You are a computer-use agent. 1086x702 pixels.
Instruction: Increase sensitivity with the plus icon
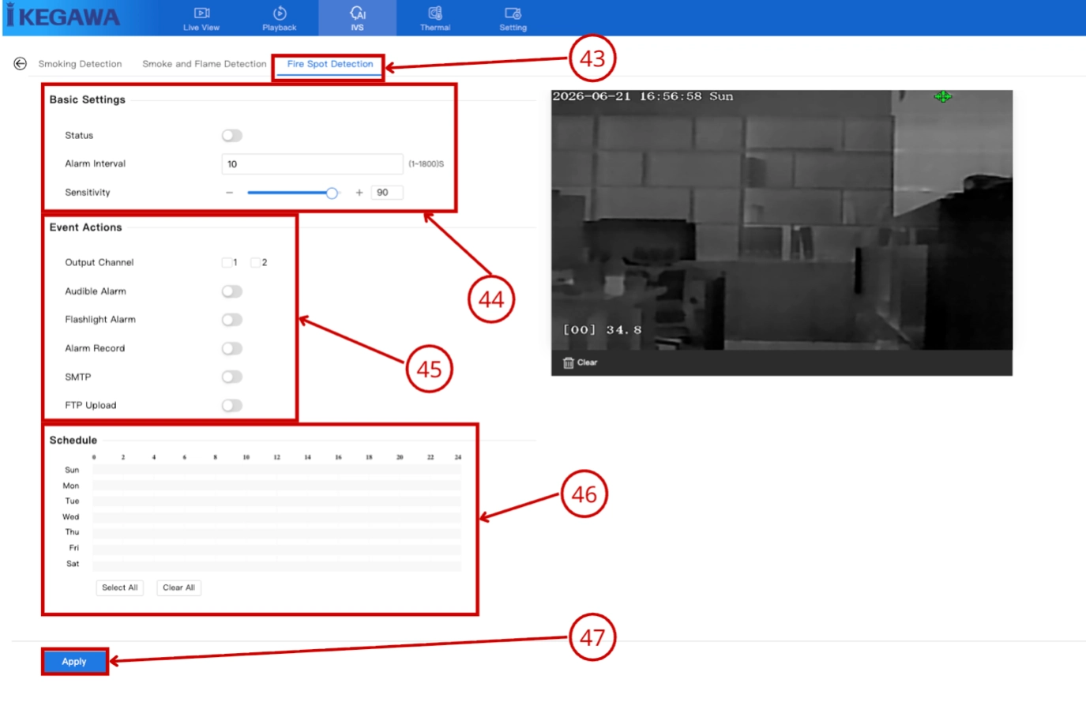click(359, 193)
